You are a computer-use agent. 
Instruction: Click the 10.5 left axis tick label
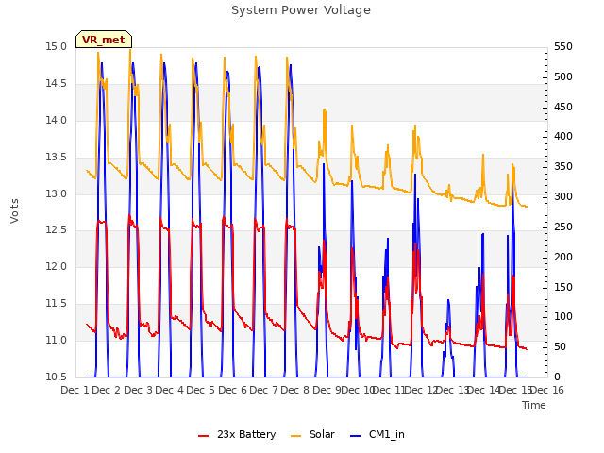pyautogui.click(x=57, y=377)
